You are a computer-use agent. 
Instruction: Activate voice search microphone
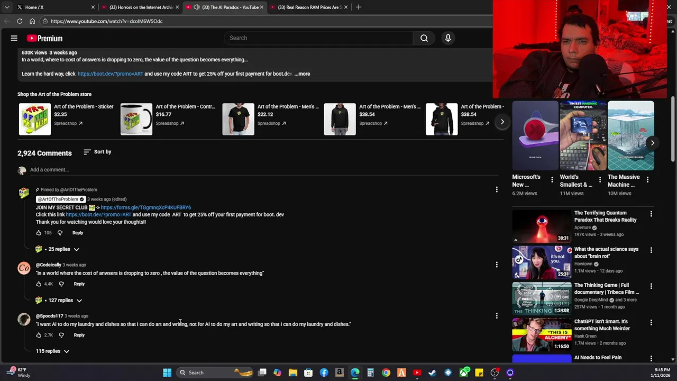pos(448,38)
